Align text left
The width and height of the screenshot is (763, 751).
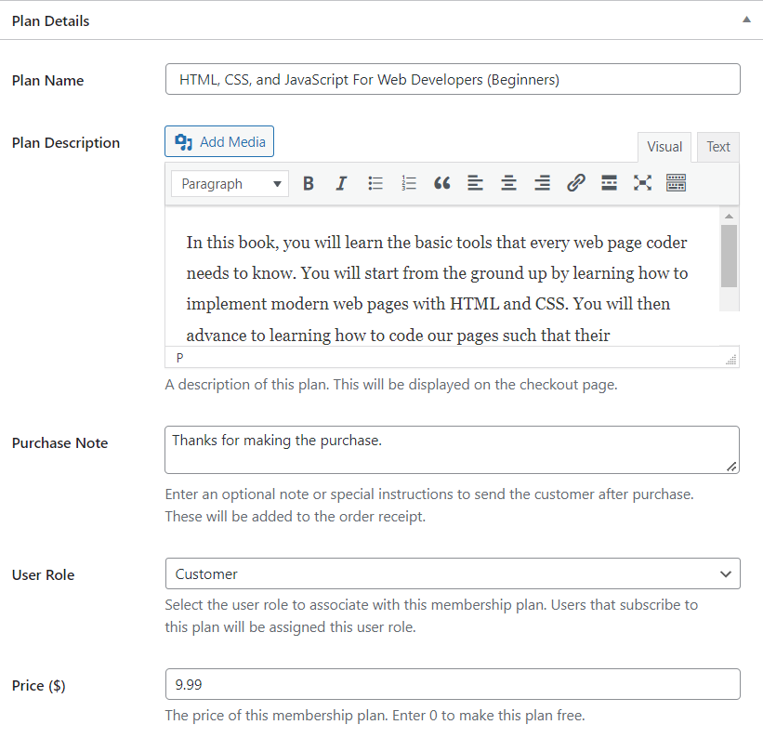pos(476,183)
